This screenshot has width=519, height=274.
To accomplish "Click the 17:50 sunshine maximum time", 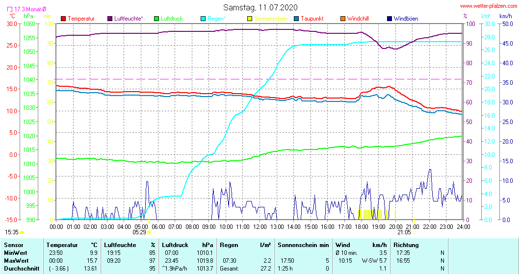I will [287, 261].
